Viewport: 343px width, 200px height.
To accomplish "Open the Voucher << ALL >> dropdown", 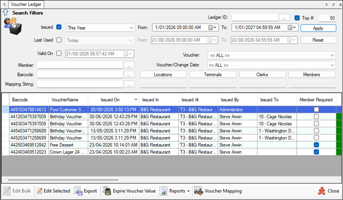I will click(332, 55).
